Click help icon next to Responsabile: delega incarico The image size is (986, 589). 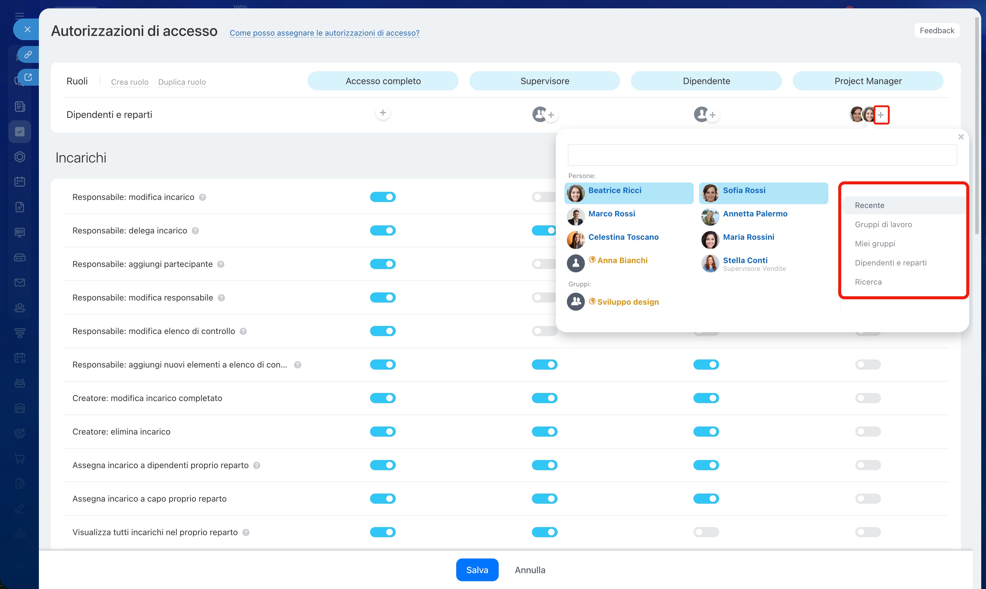click(x=195, y=231)
